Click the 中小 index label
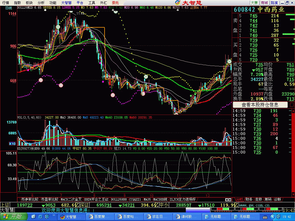Image resolution: width=295 pixels, height=221 pixels. click(x=164, y=205)
